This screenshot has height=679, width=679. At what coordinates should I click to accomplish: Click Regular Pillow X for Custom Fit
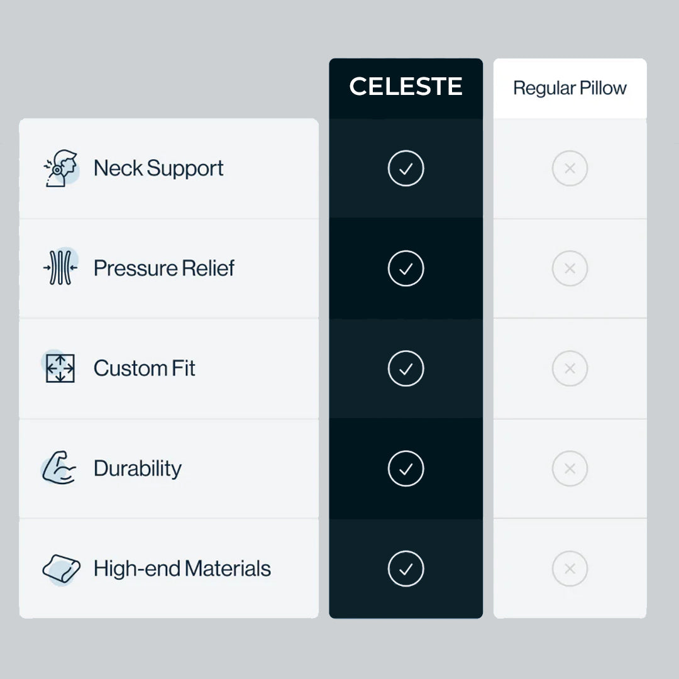570,368
